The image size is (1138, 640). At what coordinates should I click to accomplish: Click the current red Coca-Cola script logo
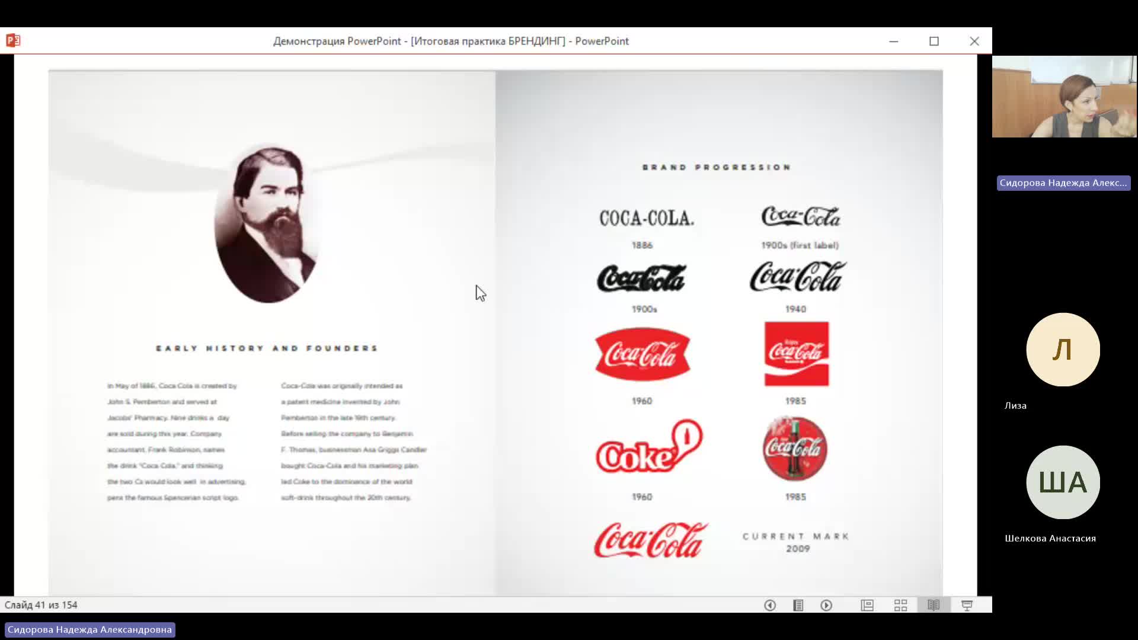[x=651, y=540]
